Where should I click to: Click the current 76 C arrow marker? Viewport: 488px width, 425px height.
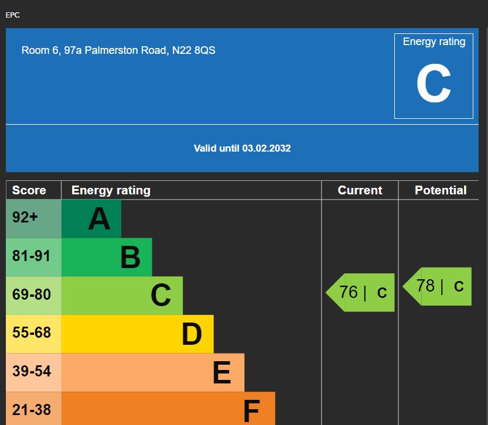[361, 292]
